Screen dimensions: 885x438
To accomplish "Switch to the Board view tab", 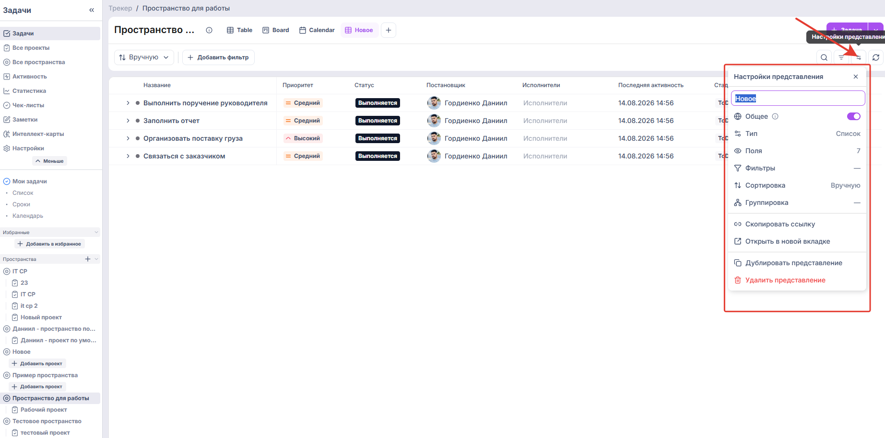I will (276, 30).
